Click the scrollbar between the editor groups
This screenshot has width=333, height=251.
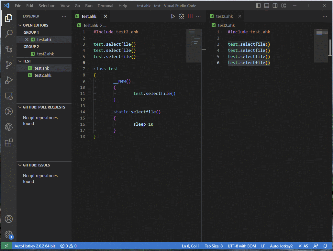tap(204, 49)
